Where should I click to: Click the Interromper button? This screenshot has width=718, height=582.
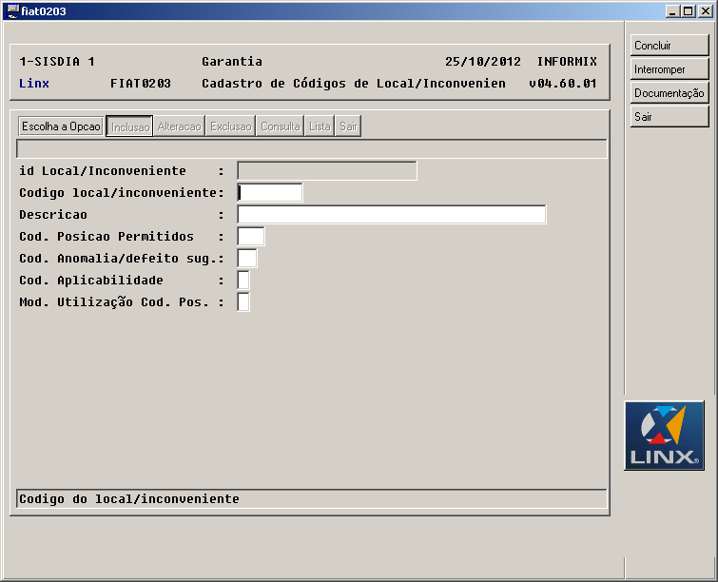(669, 69)
